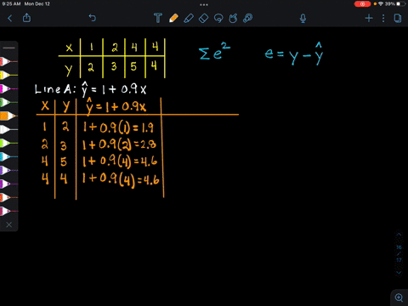The width and height of the screenshot is (408, 306).
Task: Choose the magenta pen in palette
Action: click(8, 88)
